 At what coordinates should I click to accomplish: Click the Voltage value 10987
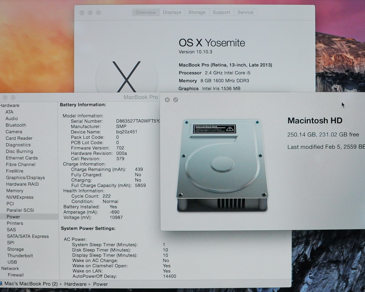point(116,218)
